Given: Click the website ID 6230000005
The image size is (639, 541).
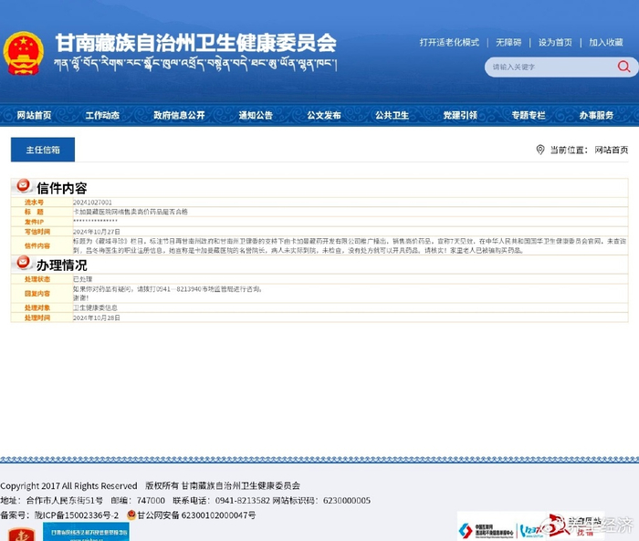Looking at the screenshot, I should tap(347, 500).
